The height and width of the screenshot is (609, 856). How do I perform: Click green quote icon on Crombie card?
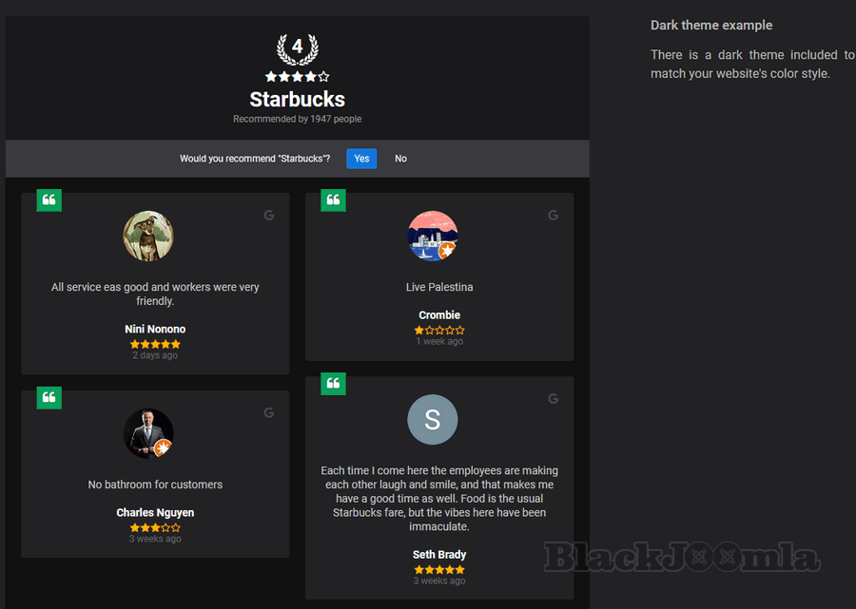click(x=333, y=200)
